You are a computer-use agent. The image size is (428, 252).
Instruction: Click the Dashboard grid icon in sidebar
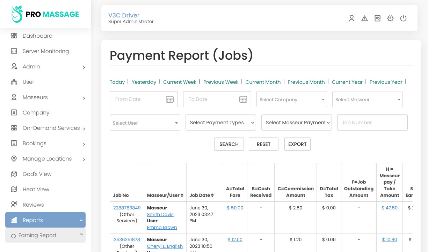tap(14, 36)
